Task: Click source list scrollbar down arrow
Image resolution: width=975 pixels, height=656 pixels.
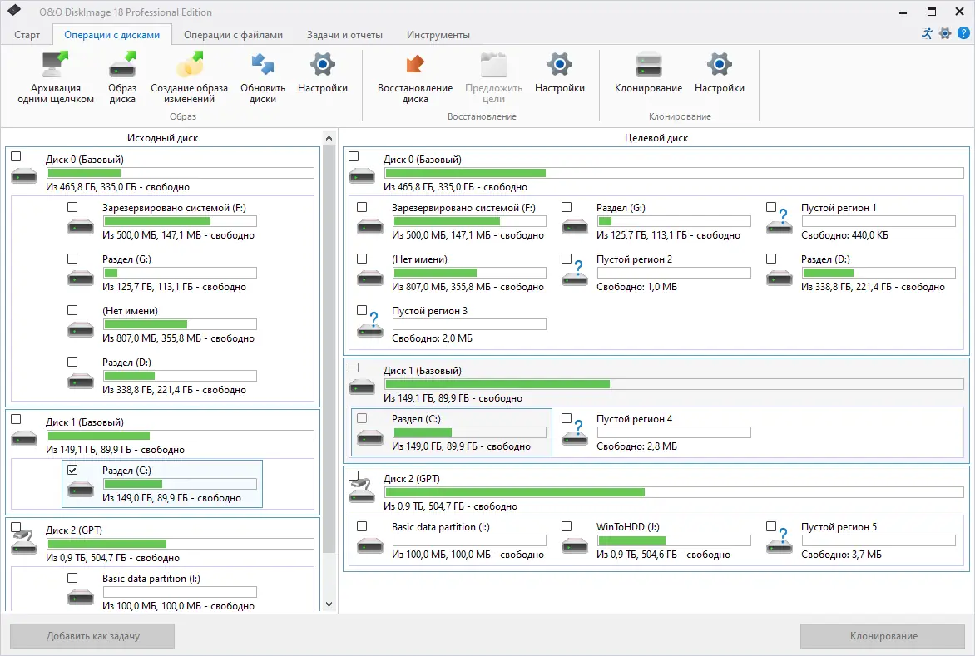Action: tap(329, 604)
